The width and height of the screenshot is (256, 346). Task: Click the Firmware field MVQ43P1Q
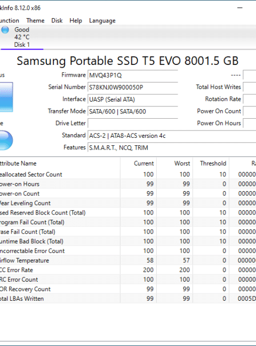(x=133, y=75)
